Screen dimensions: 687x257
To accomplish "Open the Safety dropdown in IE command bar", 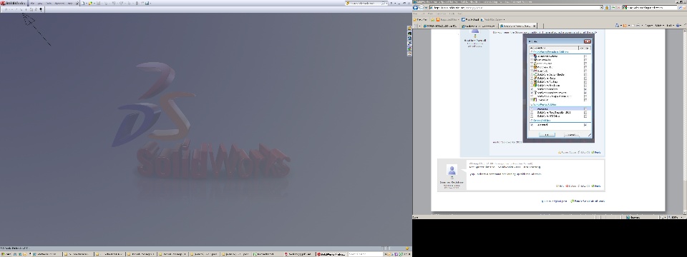I will click(658, 26).
